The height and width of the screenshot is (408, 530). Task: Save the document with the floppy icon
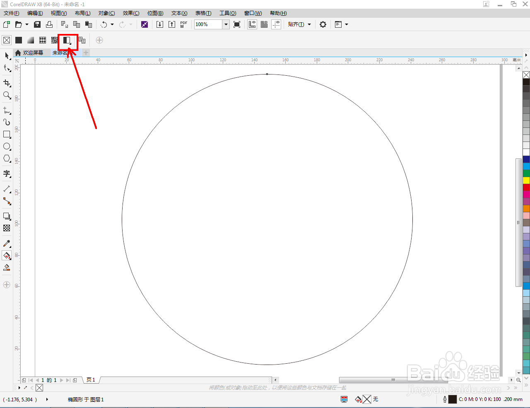tap(37, 24)
